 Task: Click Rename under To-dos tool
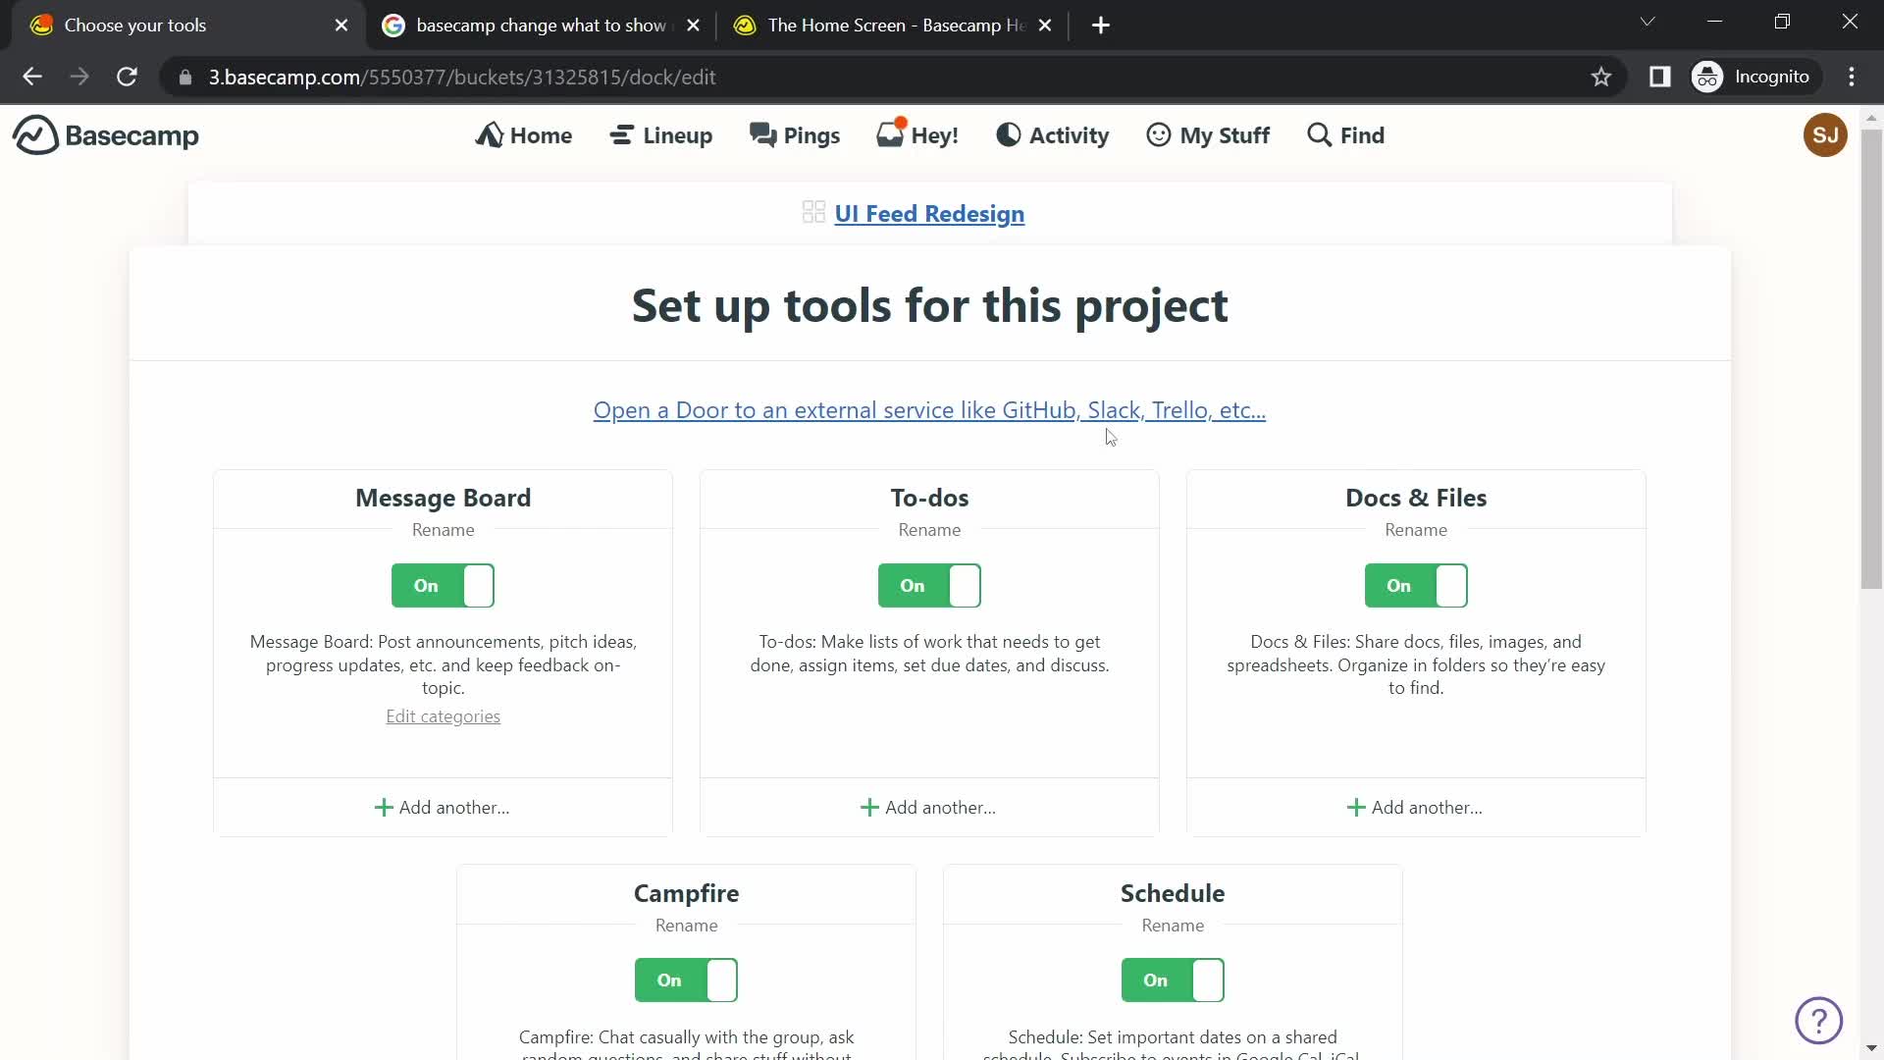coord(929,529)
